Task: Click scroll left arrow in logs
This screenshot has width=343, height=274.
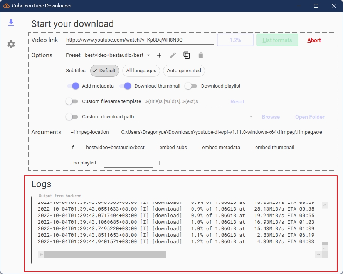Action: point(41,254)
